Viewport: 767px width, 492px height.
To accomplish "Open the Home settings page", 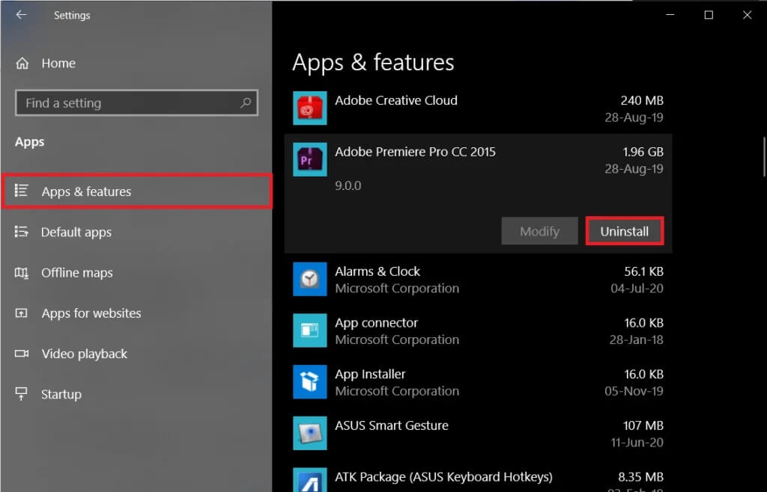I will [58, 64].
